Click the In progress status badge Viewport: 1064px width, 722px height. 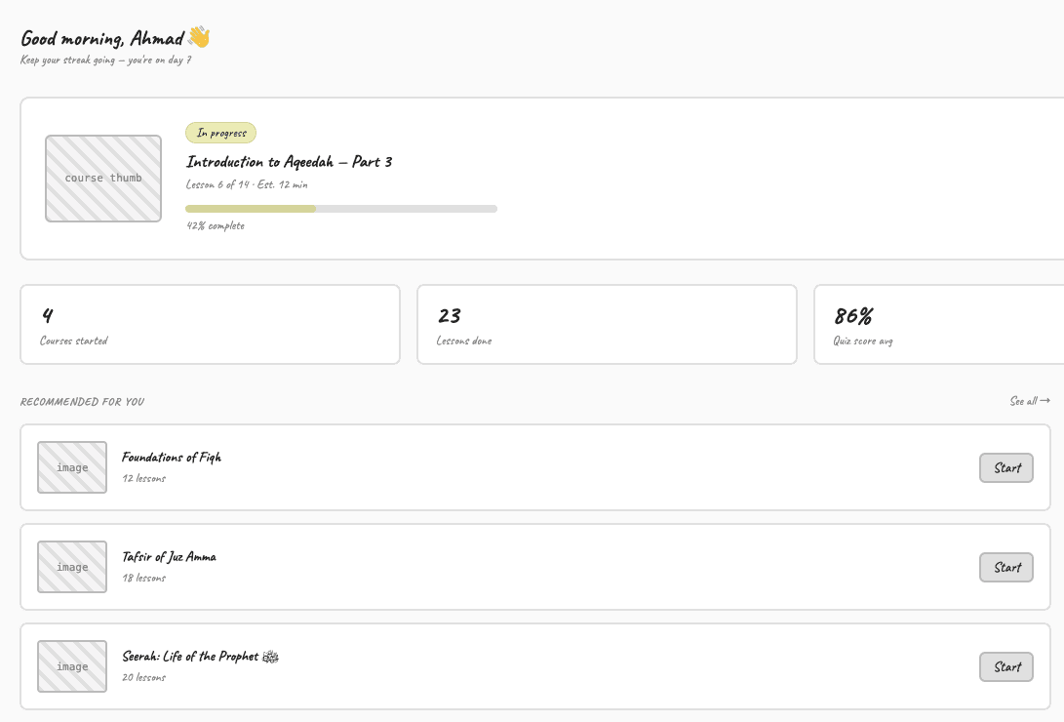click(220, 133)
